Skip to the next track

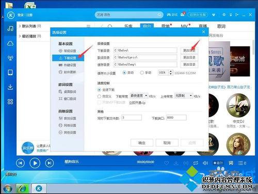tap(50, 163)
